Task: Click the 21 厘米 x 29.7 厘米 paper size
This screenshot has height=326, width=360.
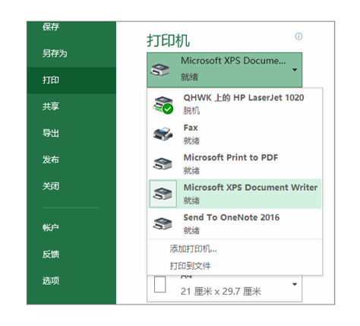Action: (221, 292)
